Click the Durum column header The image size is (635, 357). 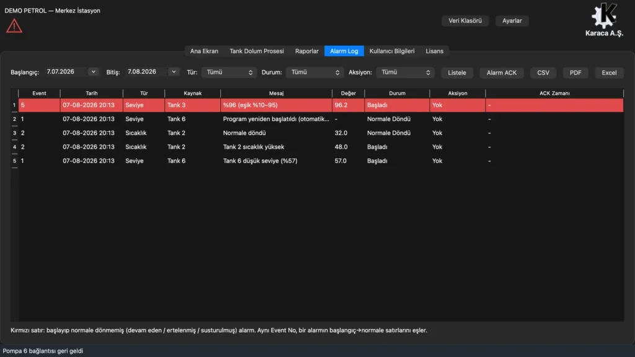pos(397,93)
